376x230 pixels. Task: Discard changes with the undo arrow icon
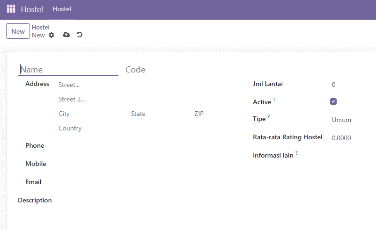(80, 35)
